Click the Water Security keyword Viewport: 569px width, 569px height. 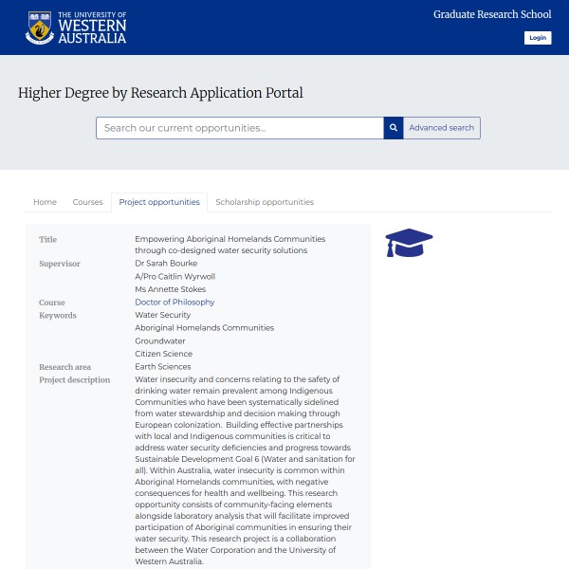tap(162, 315)
